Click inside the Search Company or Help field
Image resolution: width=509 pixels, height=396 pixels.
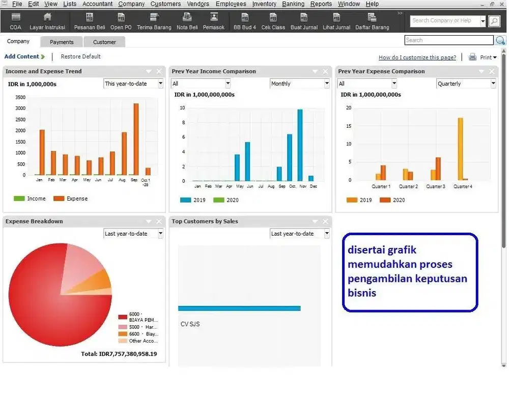pos(445,21)
